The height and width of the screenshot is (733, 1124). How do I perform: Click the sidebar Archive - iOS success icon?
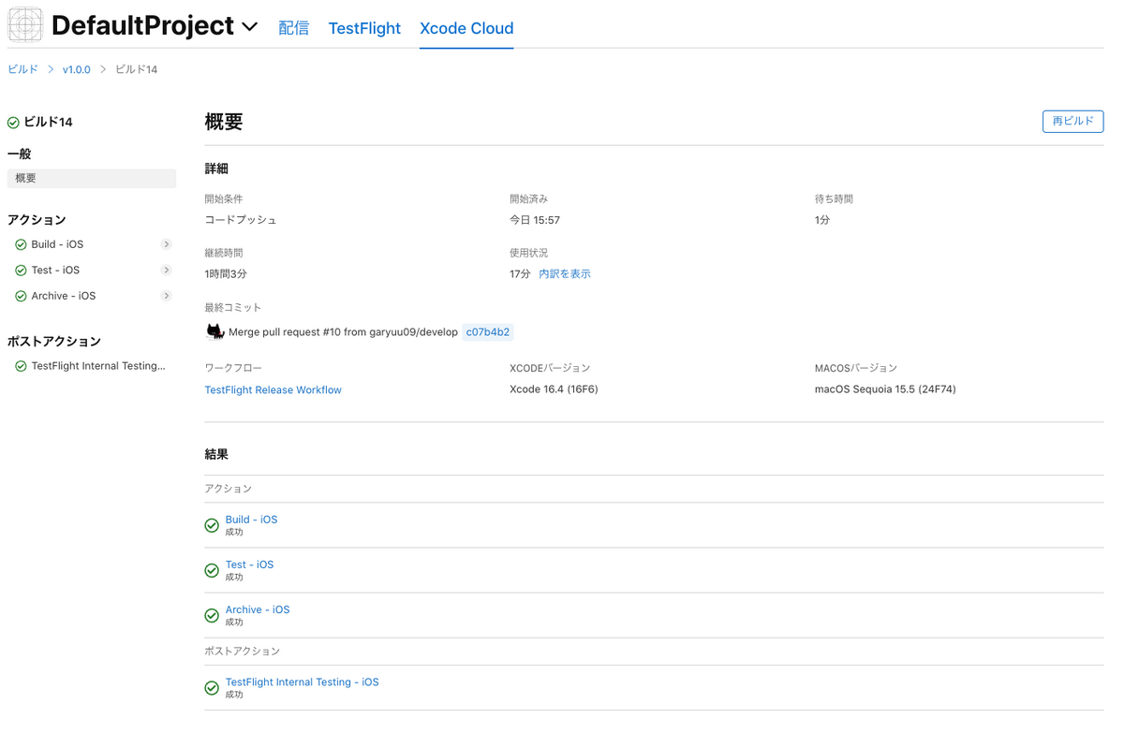point(21,297)
